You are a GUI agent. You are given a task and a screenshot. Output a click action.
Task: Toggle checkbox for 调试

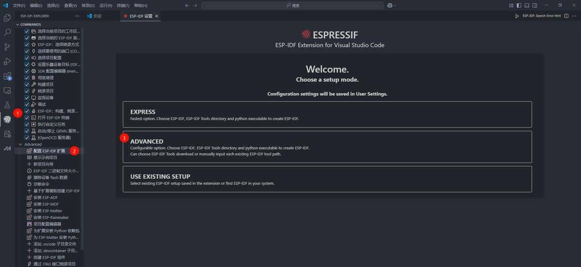pos(27,104)
